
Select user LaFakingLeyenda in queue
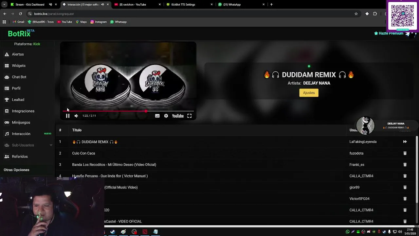coord(363,142)
